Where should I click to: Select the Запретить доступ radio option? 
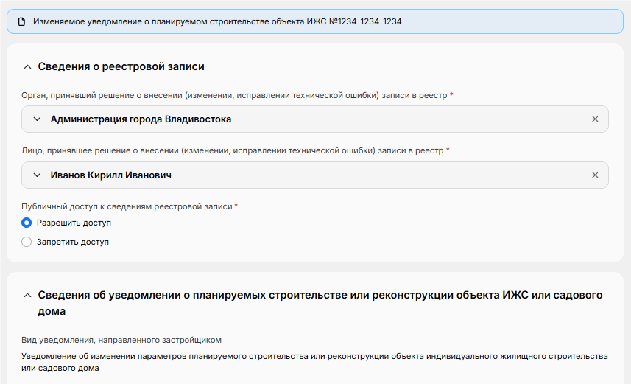[27, 242]
